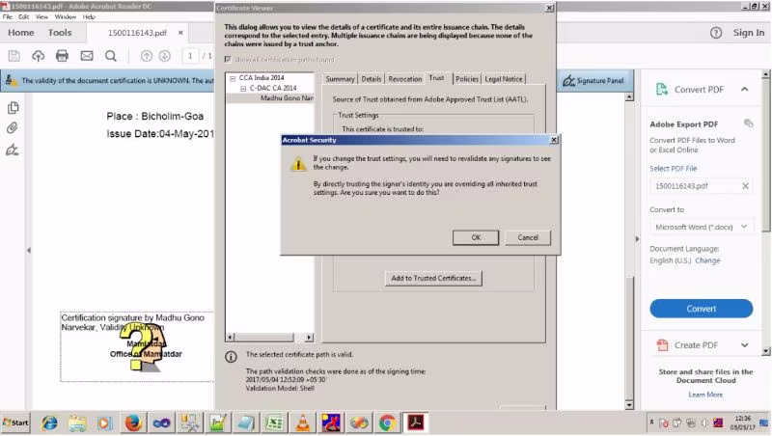This screenshot has width=772, height=436.
Task: Click the search magnifier icon
Action: [x=111, y=56]
